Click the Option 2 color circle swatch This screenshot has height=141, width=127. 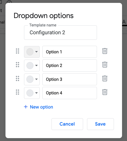pos(30,65)
